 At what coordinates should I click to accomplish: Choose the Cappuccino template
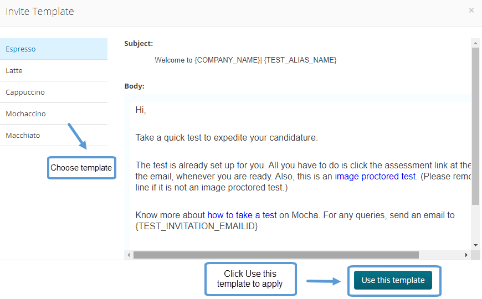pos(54,92)
